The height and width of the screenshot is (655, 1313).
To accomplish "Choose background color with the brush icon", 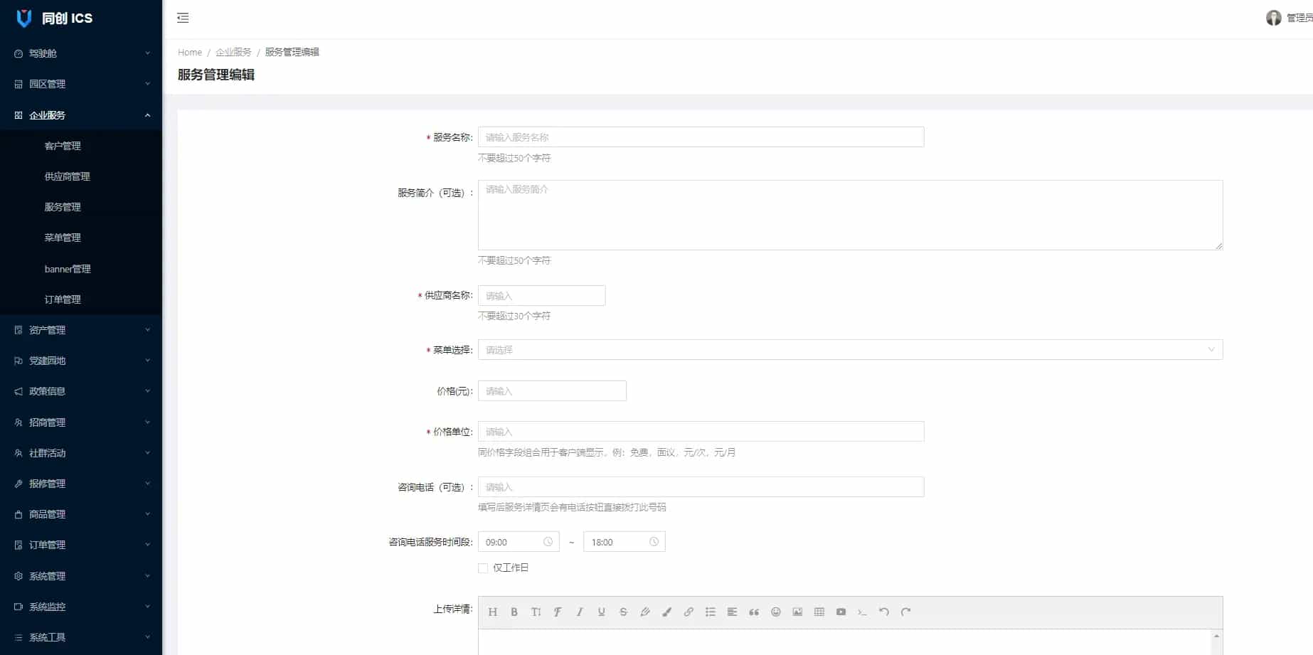I will coord(667,612).
